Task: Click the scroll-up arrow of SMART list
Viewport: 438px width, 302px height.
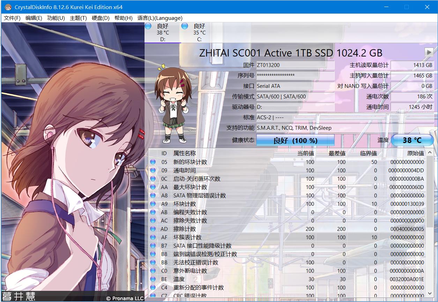Action: pos(430,152)
